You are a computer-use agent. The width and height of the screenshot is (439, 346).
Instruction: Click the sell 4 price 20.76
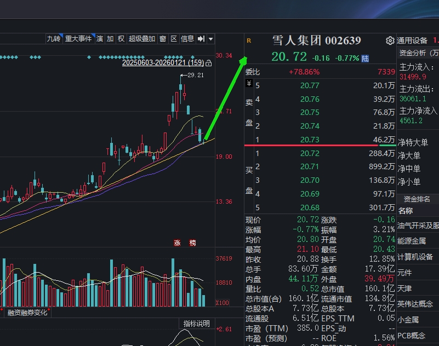coord(310,99)
